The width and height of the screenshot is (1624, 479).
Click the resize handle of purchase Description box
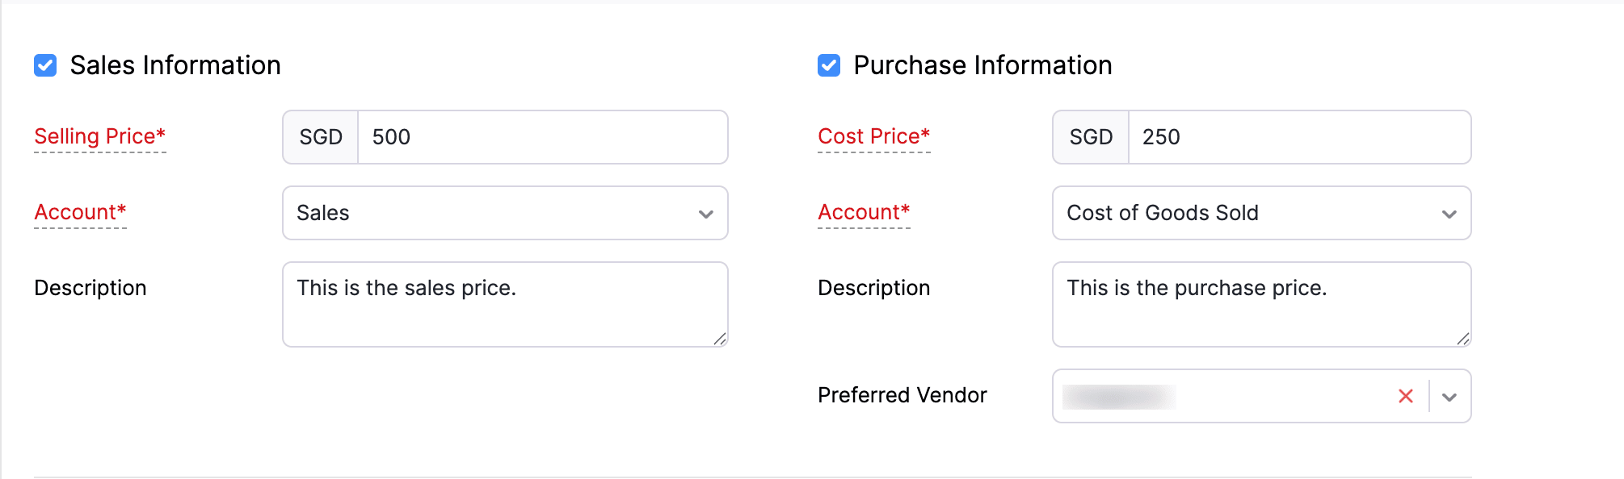pos(1463,339)
